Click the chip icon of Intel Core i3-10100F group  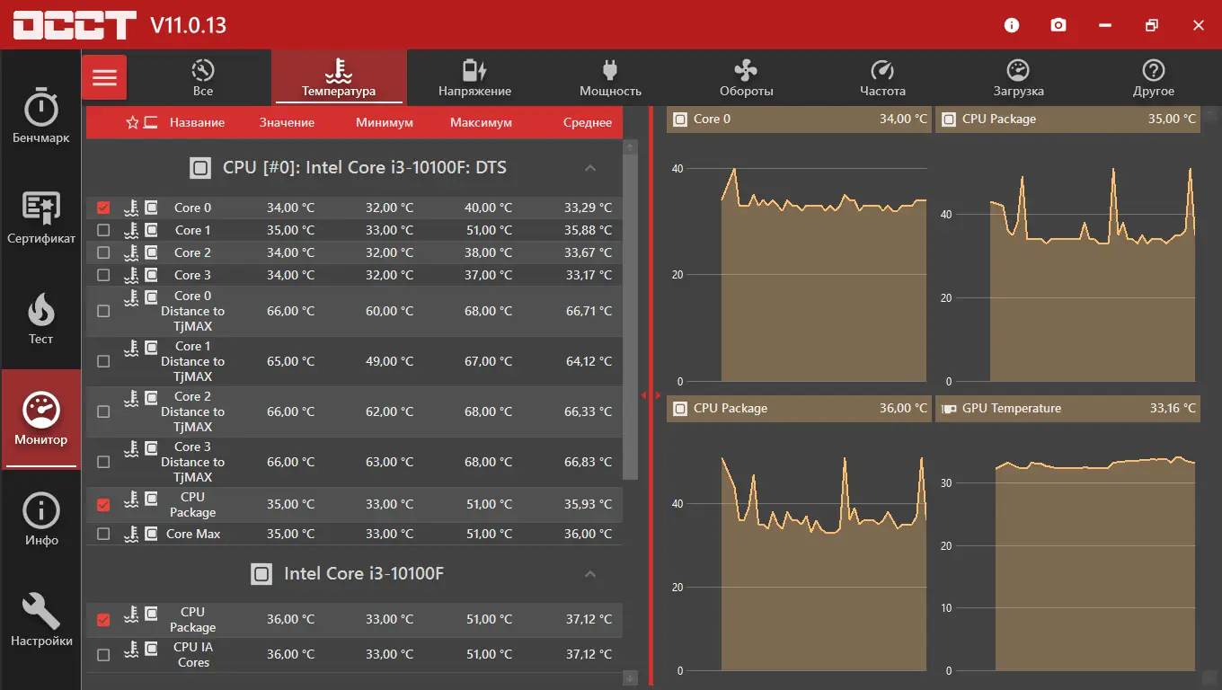point(261,573)
